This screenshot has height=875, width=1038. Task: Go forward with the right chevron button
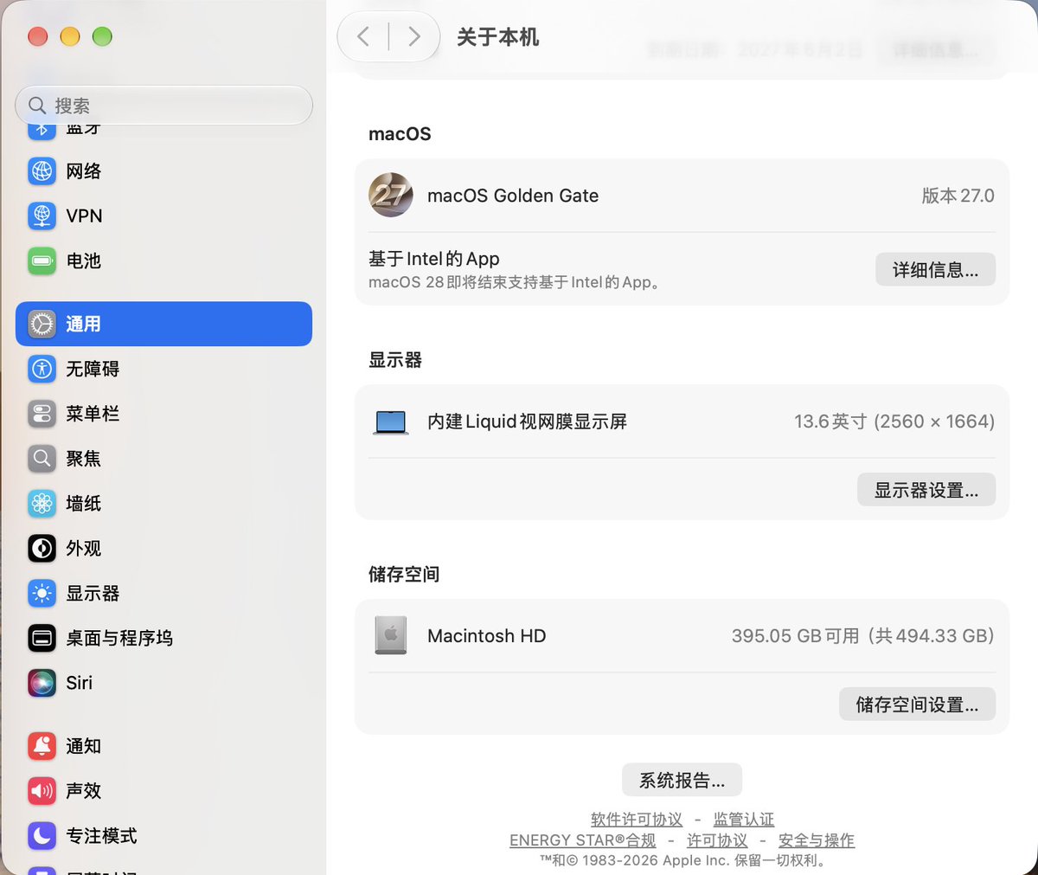pos(413,36)
